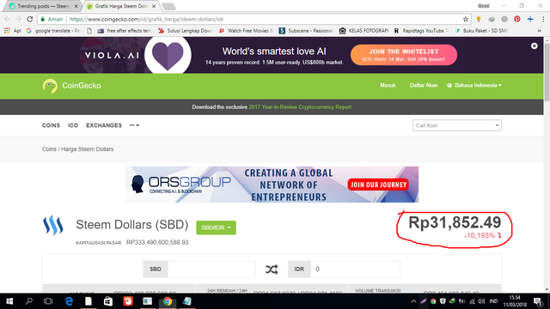Screen dimensions: 550x309
Task: Click the blue plus extension icon
Action: tap(530, 19)
